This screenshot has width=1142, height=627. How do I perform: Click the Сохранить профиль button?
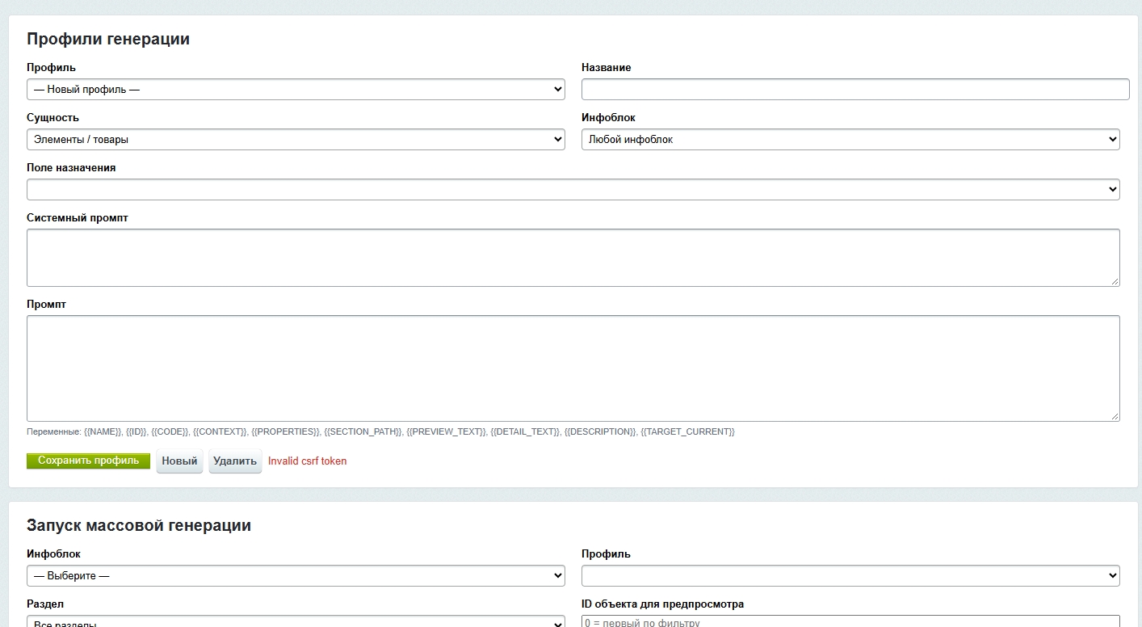pos(88,461)
